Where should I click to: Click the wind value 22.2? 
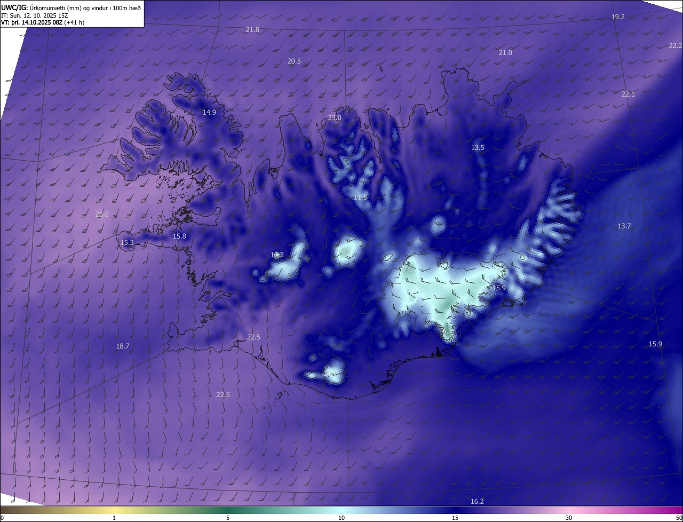[675, 46]
